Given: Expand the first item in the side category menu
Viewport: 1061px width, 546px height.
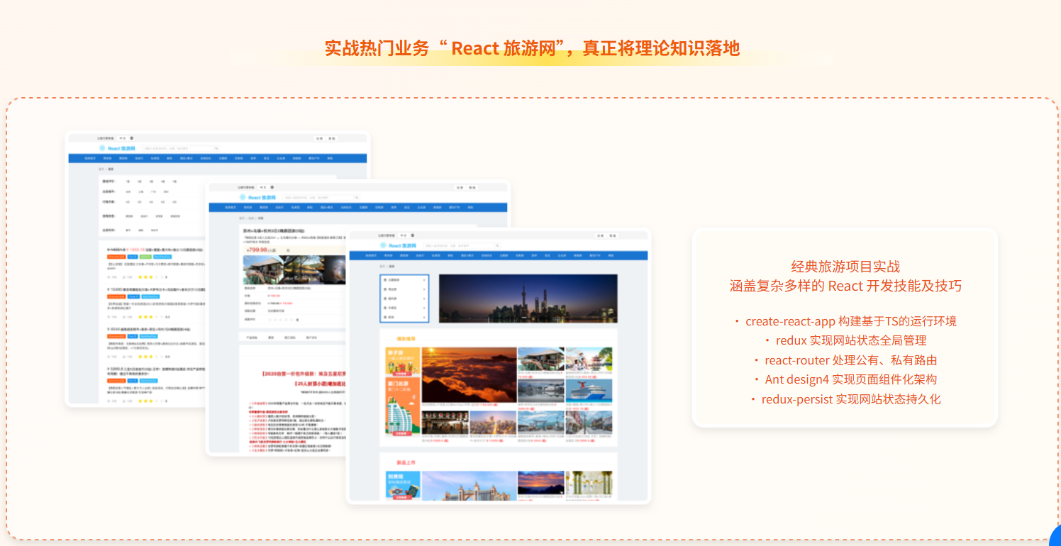Looking at the screenshot, I should (404, 279).
